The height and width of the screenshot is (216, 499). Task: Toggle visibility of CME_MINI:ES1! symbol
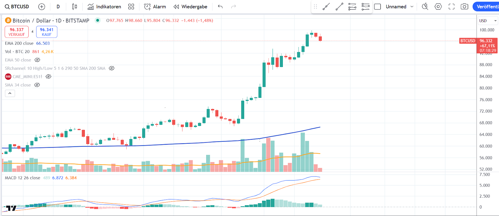tap(48, 76)
